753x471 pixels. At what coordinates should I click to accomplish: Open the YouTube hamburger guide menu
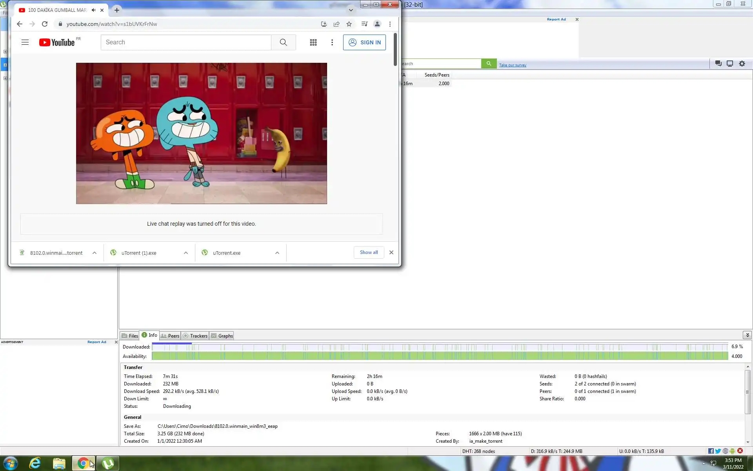[x=25, y=42]
